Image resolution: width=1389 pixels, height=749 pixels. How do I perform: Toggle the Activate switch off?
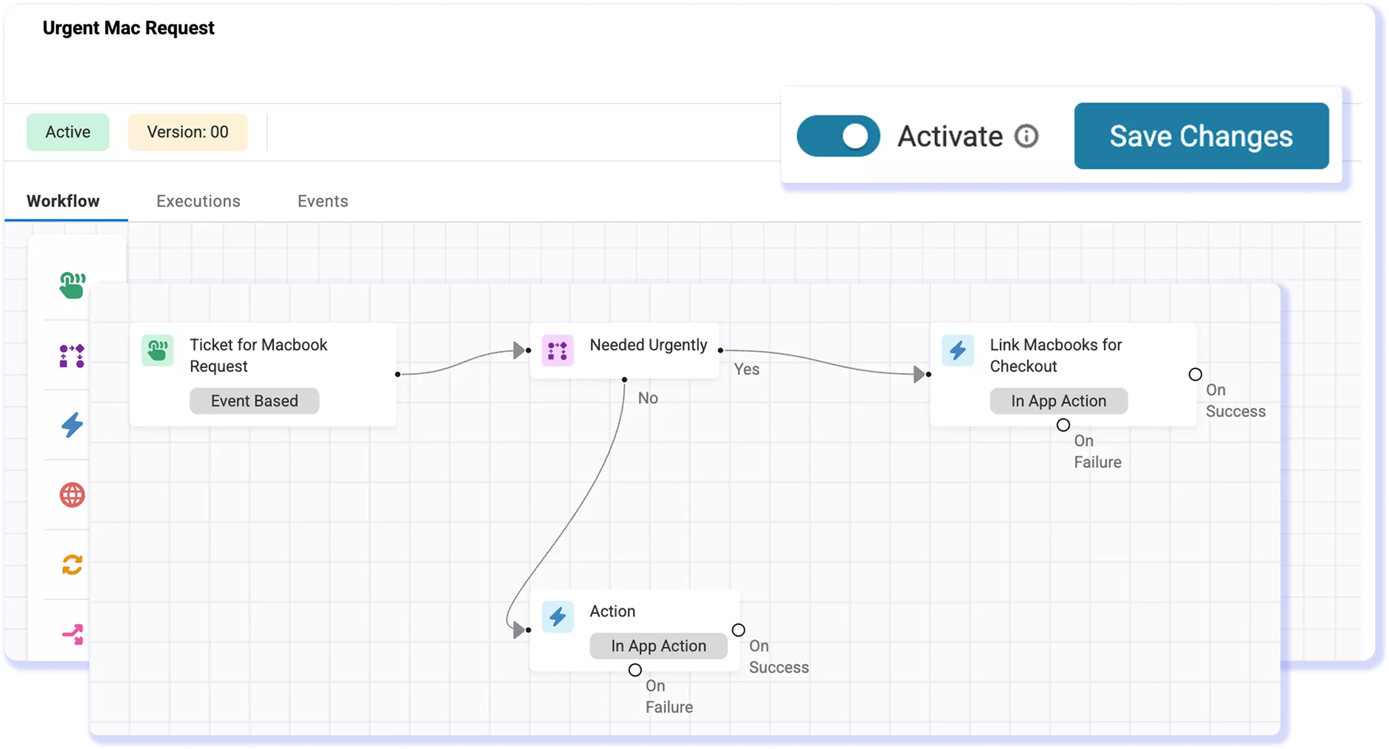838,136
